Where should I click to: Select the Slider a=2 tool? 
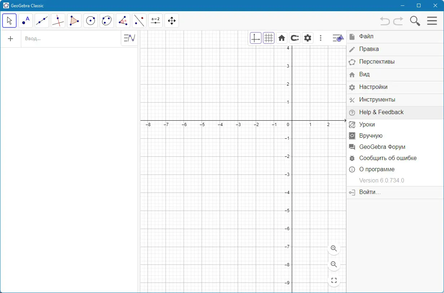(x=155, y=21)
